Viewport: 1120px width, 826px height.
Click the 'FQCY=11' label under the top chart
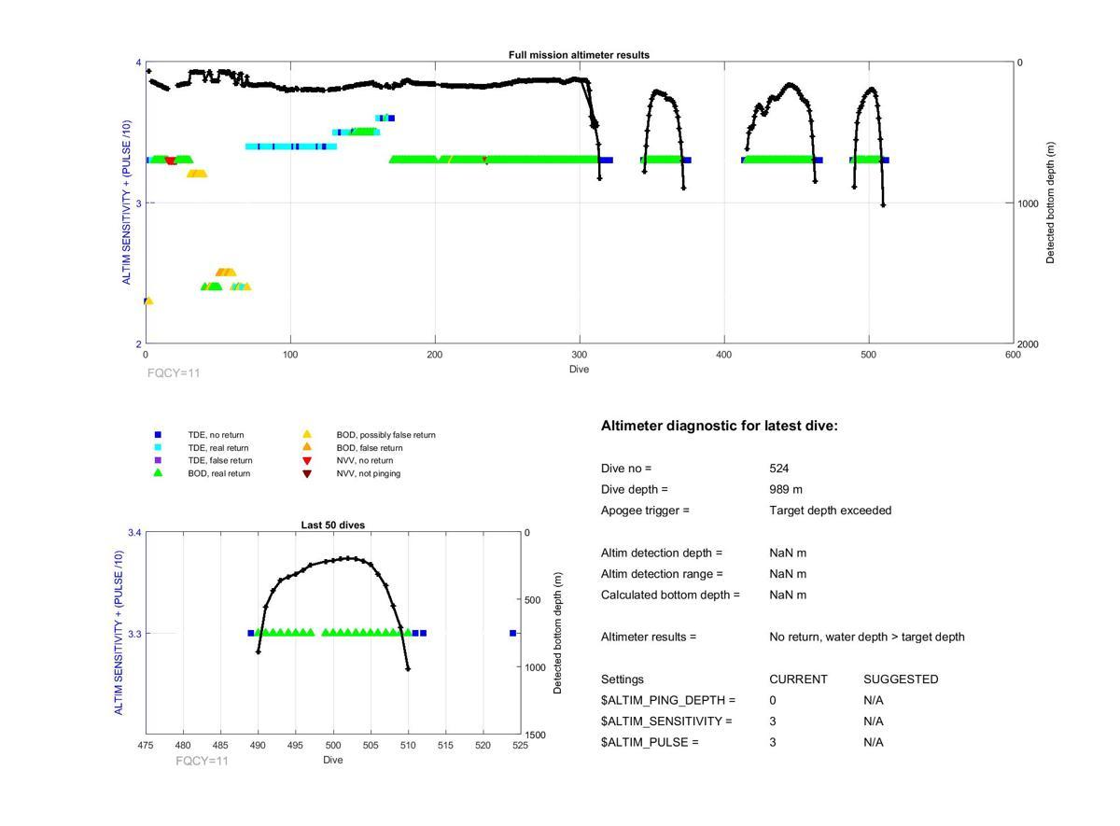pos(174,373)
